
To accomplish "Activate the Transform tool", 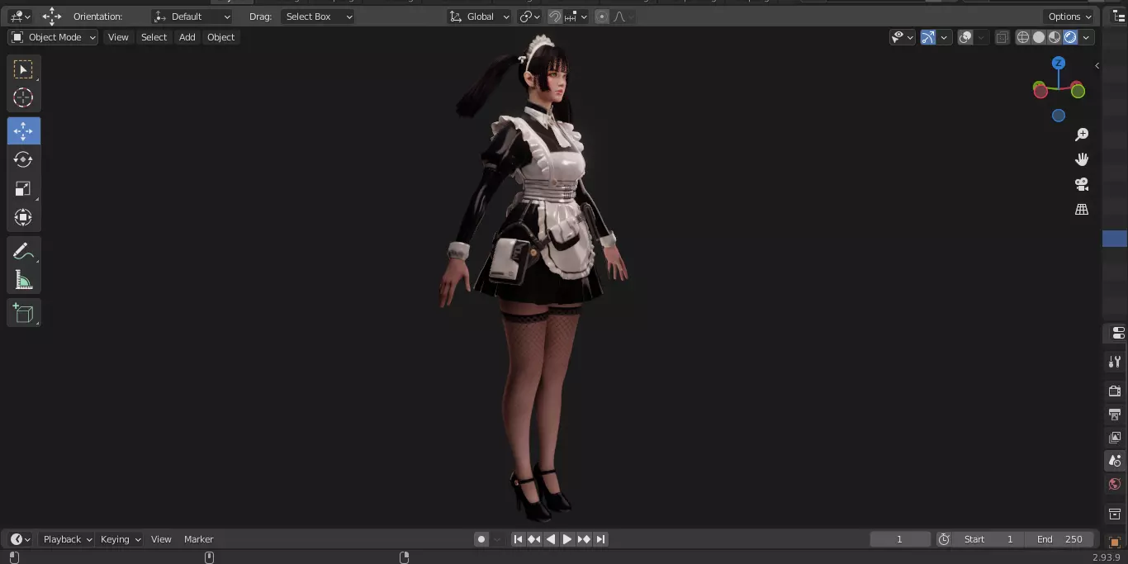I will pos(23,218).
